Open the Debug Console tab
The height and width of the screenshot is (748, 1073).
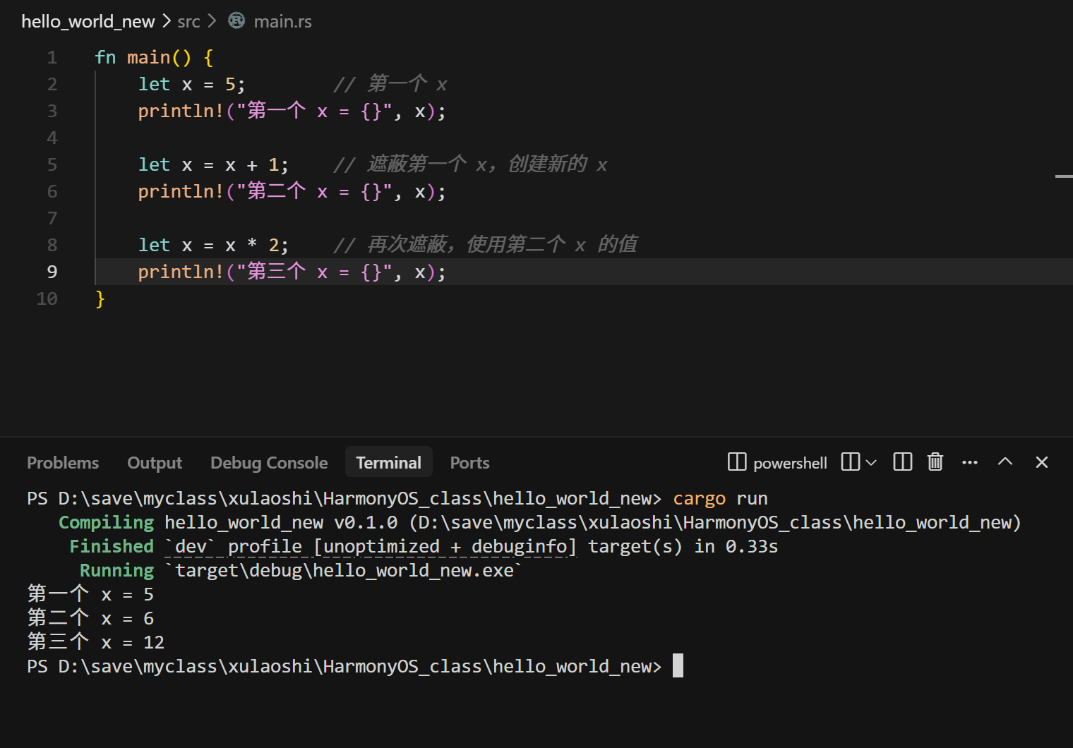269,463
